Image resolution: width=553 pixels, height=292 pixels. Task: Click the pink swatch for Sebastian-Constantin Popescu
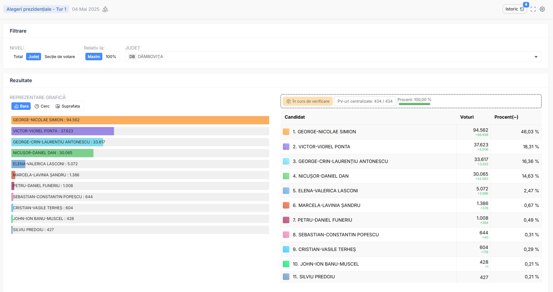(286, 235)
